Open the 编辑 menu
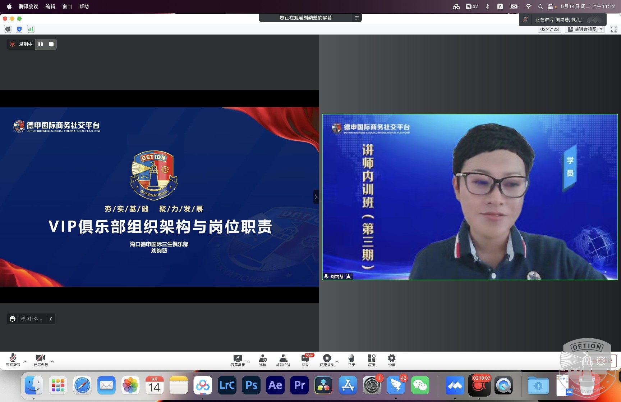The image size is (621, 402). point(50,6)
